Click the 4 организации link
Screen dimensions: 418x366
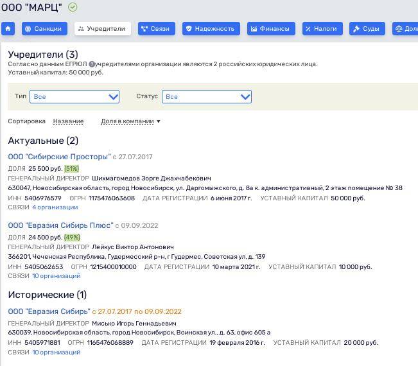pos(55,207)
